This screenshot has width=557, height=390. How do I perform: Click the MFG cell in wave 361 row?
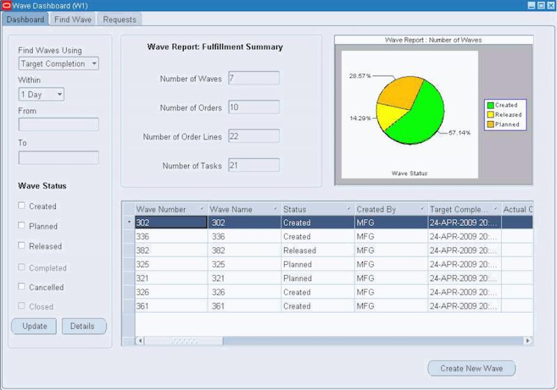click(x=391, y=306)
